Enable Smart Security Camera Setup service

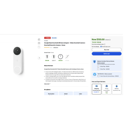click(x=98, y=76)
